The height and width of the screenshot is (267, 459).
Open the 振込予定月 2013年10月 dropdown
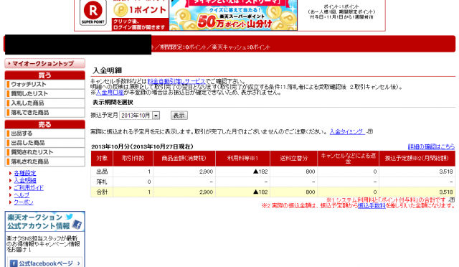139,116
